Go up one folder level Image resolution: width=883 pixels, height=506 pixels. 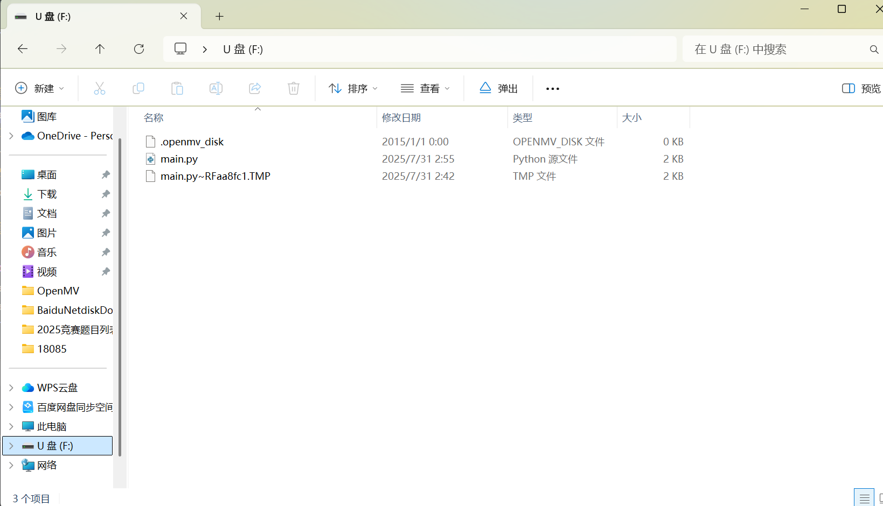click(100, 49)
